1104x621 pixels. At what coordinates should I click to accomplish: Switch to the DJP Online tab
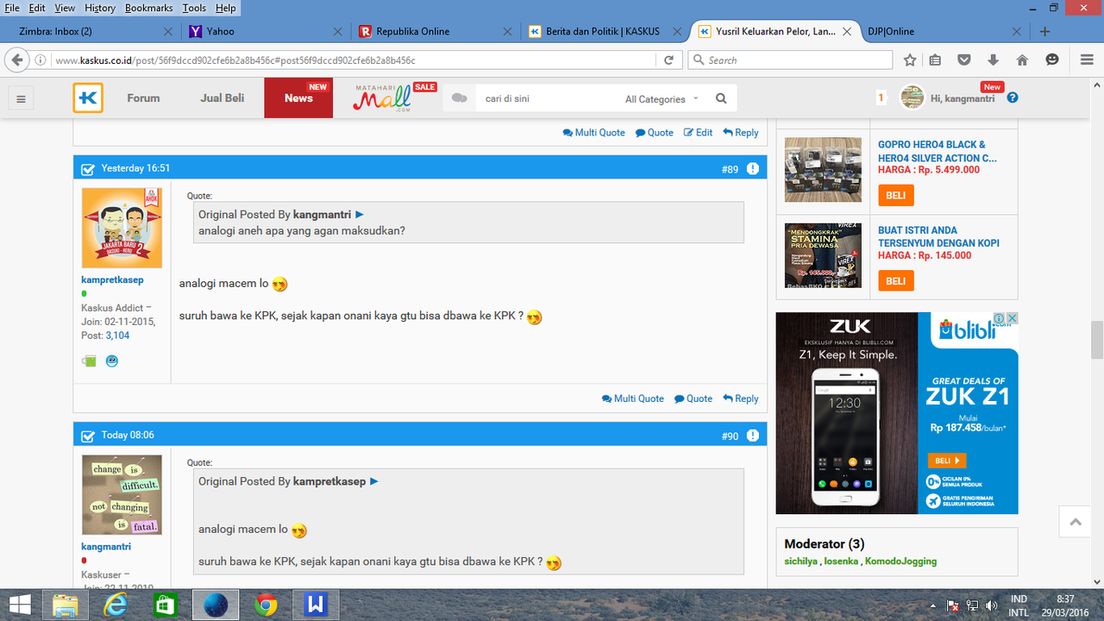point(944,31)
